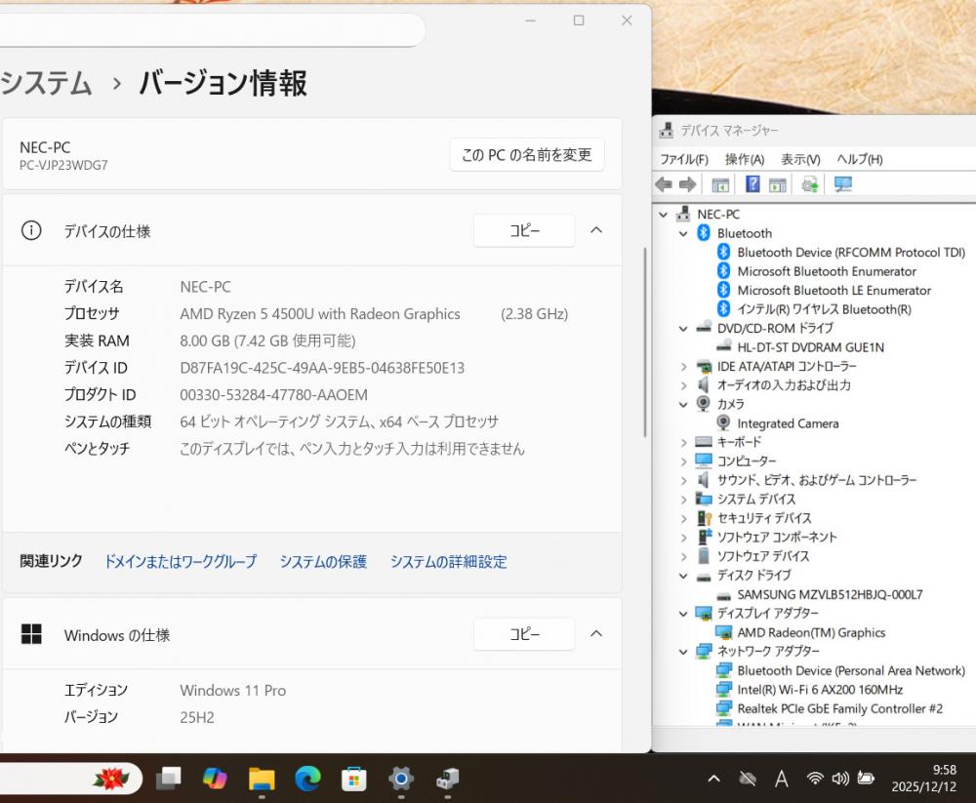Open File Explorer from the taskbar
The width and height of the screenshot is (976, 803).
pos(261,778)
